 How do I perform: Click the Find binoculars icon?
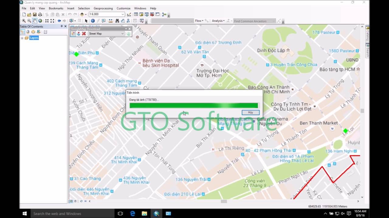[117, 21]
